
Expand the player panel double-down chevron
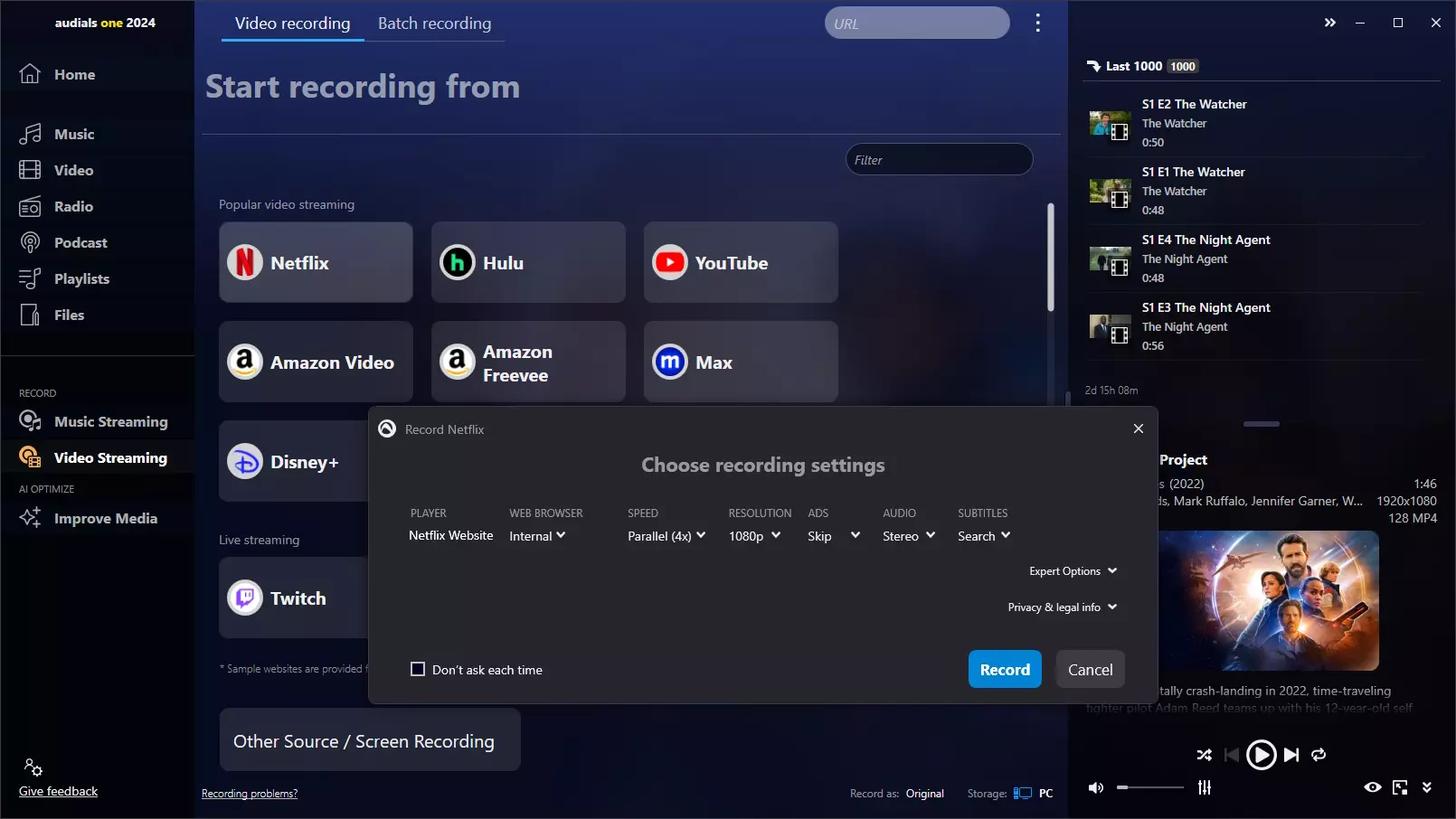[x=1427, y=787]
